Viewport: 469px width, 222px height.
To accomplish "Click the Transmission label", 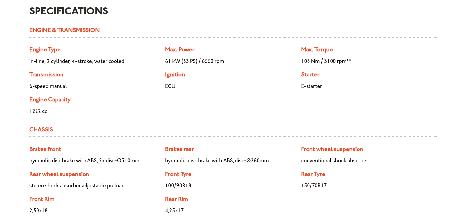I will pos(46,75).
